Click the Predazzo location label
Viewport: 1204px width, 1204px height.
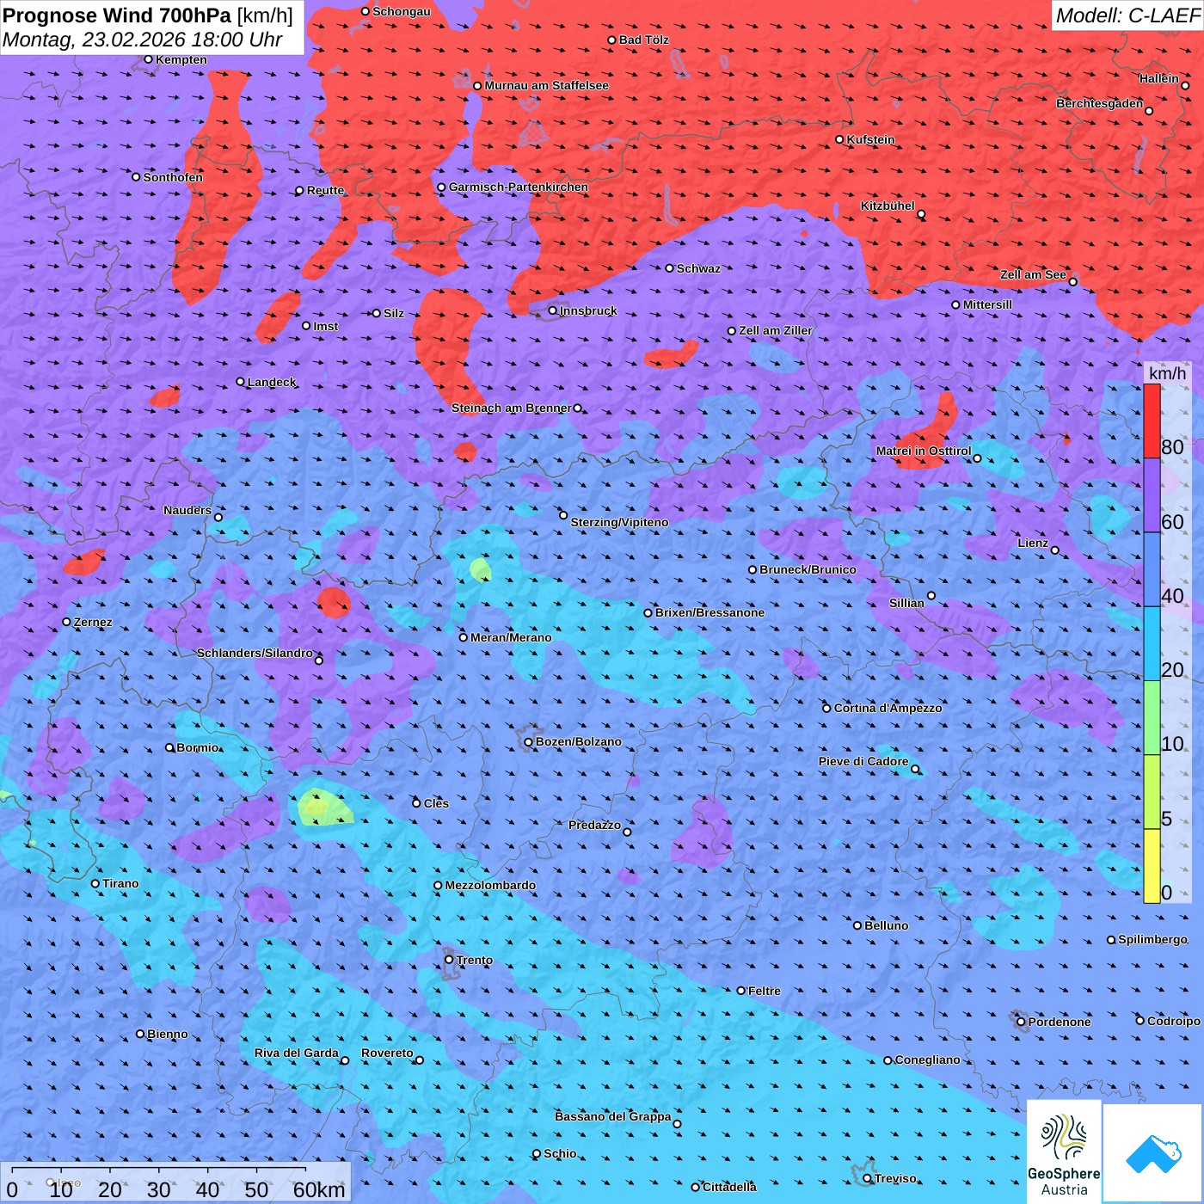pyautogui.click(x=594, y=825)
